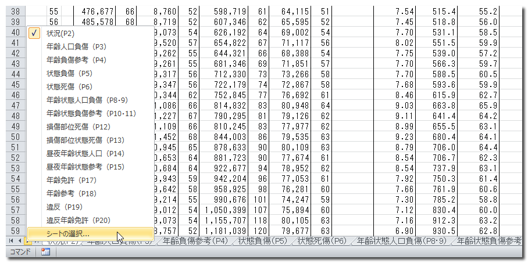The image size is (528, 263).
Task: Click the first sheet navigation arrow
Action: click(x=10, y=240)
